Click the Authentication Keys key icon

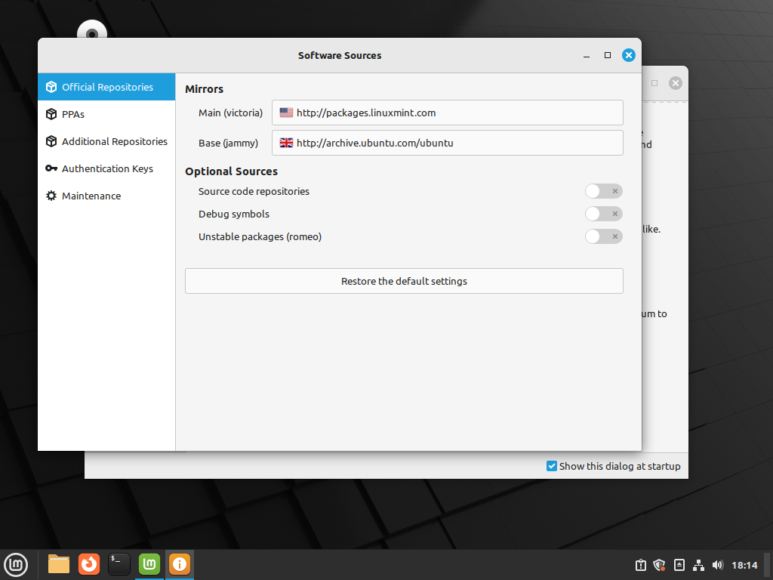click(x=51, y=168)
